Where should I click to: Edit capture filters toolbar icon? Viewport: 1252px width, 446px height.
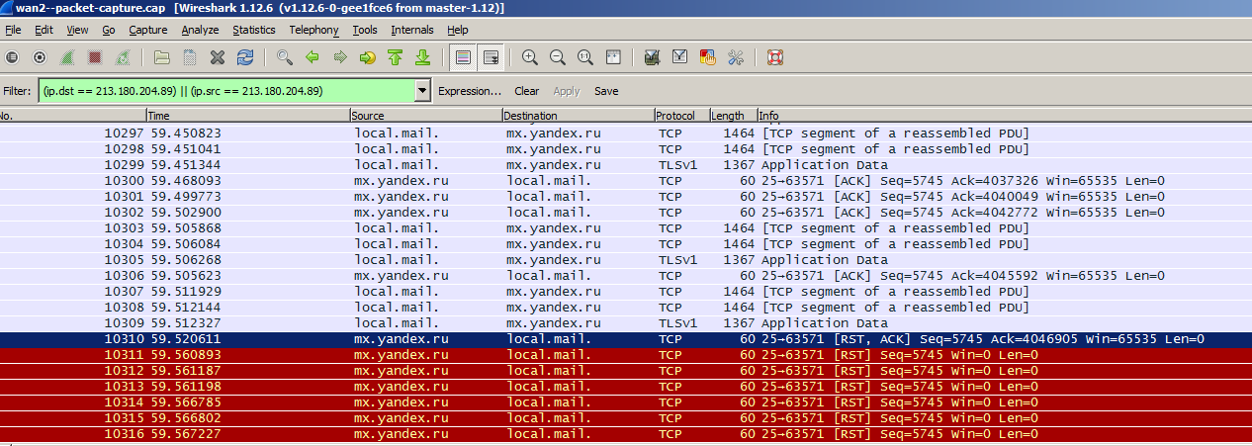652,57
